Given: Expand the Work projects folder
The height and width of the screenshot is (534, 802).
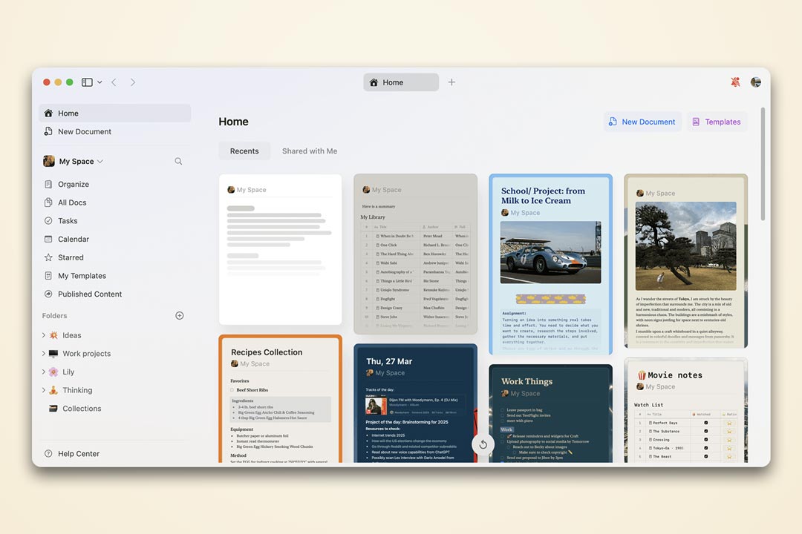Looking at the screenshot, I should coord(44,354).
